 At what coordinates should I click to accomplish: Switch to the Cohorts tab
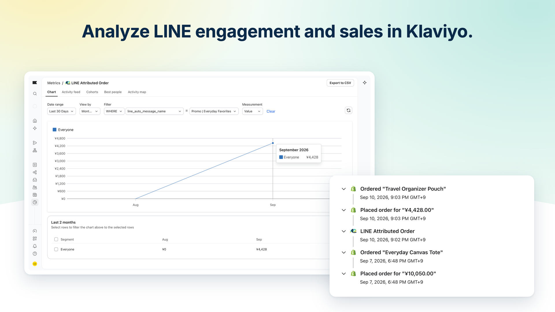pyautogui.click(x=92, y=92)
